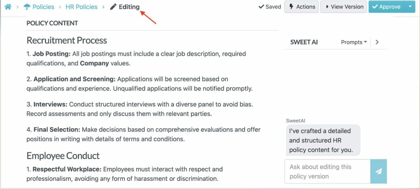Screen dimensions: 420x189
Task: Click the Actions button
Action: 301,7
